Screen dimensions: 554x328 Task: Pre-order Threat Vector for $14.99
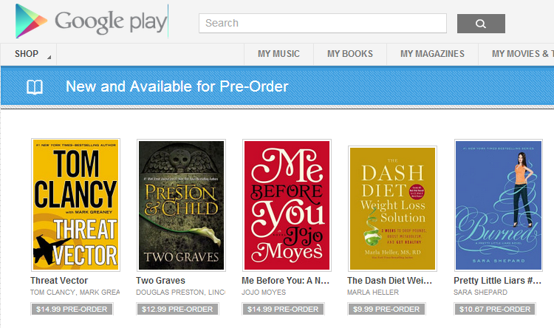point(71,310)
